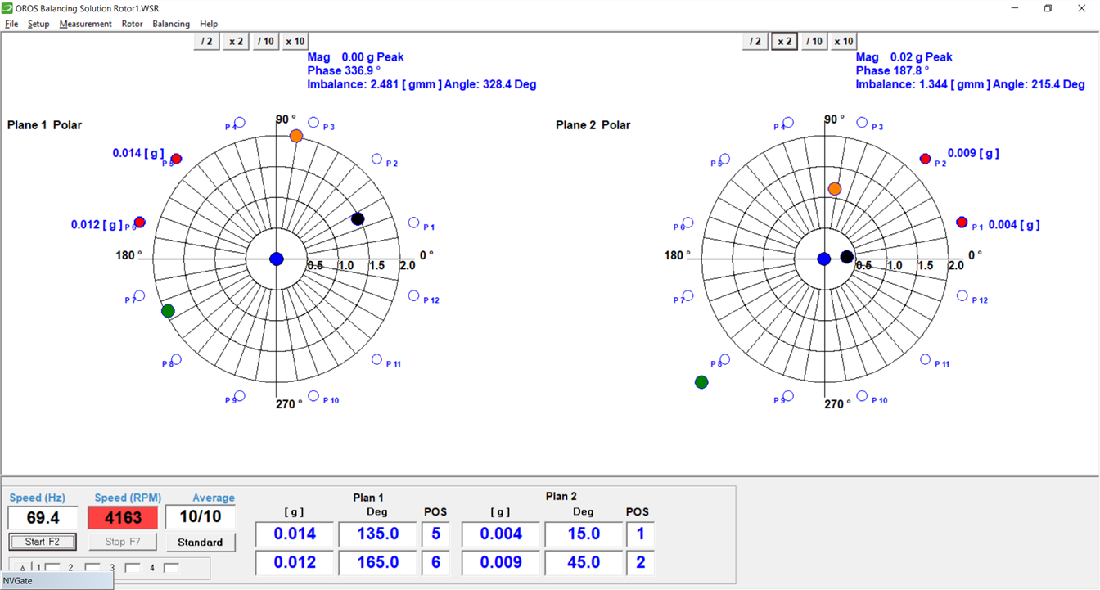Click Plane 2 '/ 10' scale button
Image resolution: width=1100 pixels, height=590 pixels.
814,41
